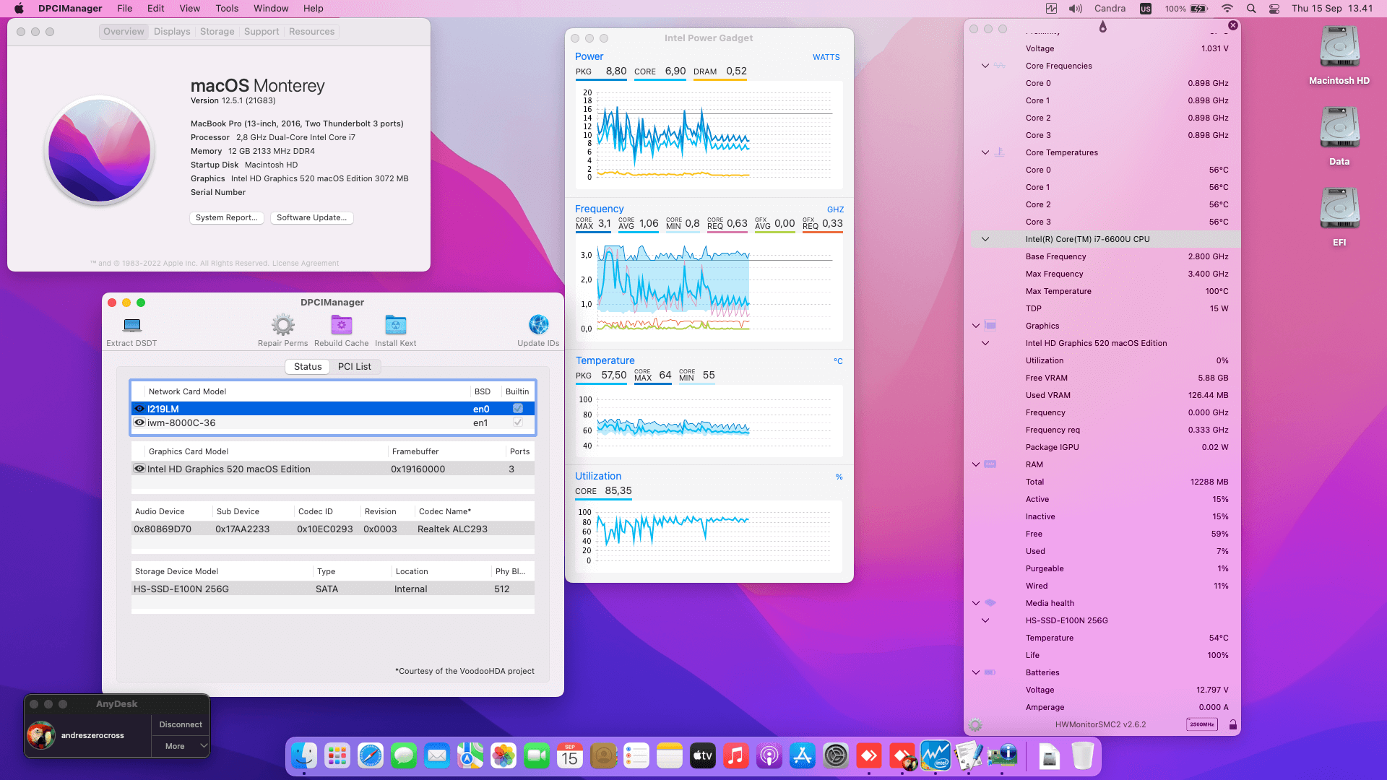Image resolution: width=1387 pixels, height=780 pixels.
Task: Select the HS-SSD-E100N 256G storage row in DPCIManager
Action: point(333,589)
